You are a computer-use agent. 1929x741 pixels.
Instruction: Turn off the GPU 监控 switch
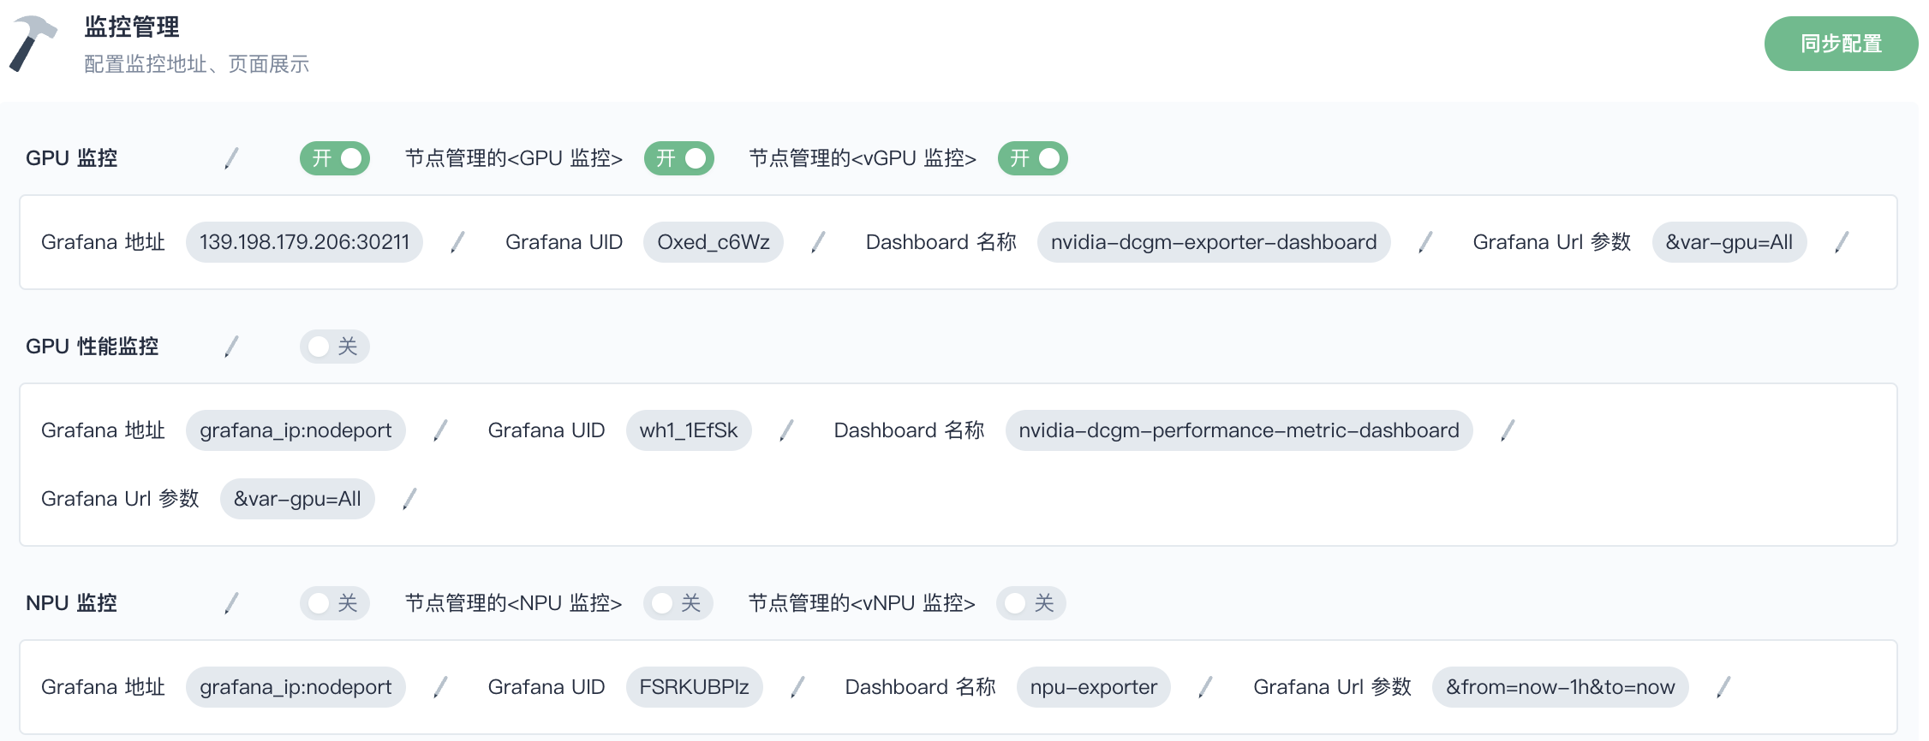coord(334,158)
